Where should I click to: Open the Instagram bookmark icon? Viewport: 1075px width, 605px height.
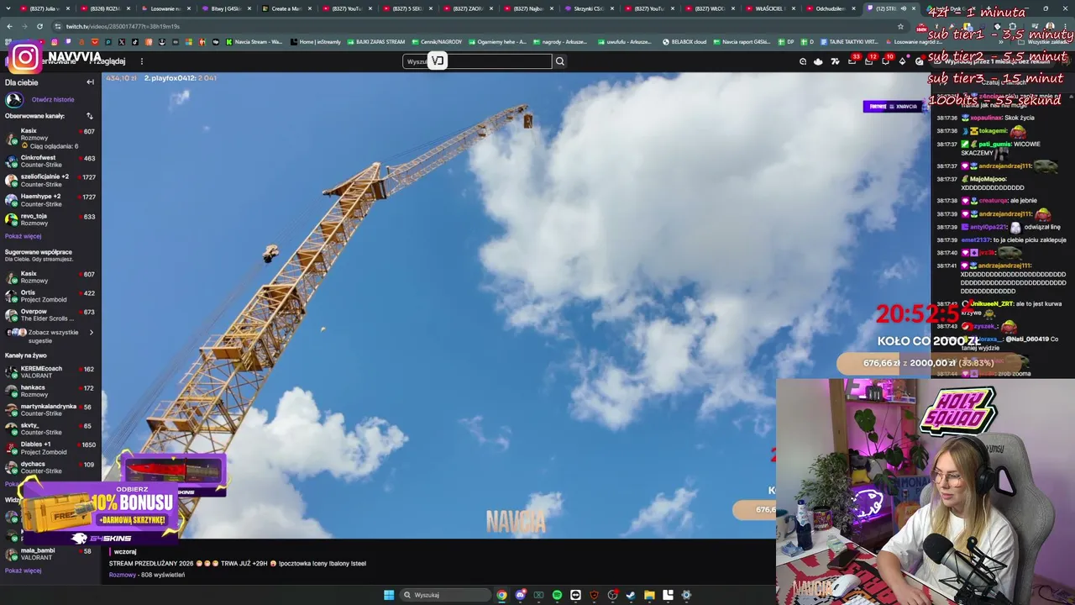(x=55, y=42)
